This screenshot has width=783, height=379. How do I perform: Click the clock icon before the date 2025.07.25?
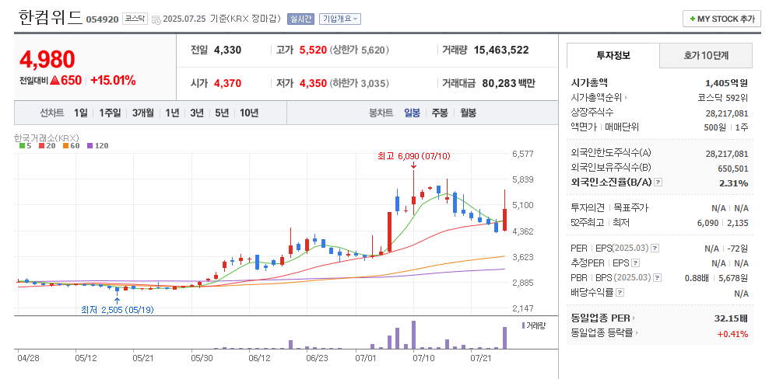coord(156,20)
